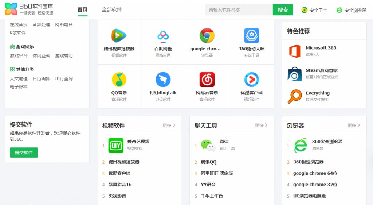The width and height of the screenshot is (373, 205).
Task: Select 阿里旺旺 买家版 entry
Action: coord(217,173)
